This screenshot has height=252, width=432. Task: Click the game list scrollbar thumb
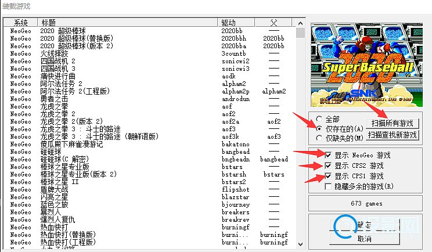(301, 33)
